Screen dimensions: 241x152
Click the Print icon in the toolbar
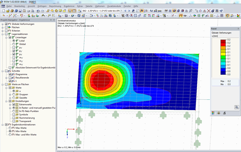29,11
